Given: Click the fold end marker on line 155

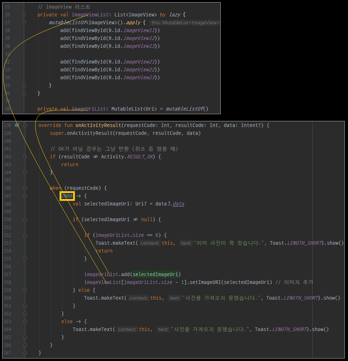Looking at the screenshot, I should (x=25, y=259).
